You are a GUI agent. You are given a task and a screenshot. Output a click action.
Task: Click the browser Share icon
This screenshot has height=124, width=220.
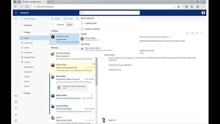[198, 6]
